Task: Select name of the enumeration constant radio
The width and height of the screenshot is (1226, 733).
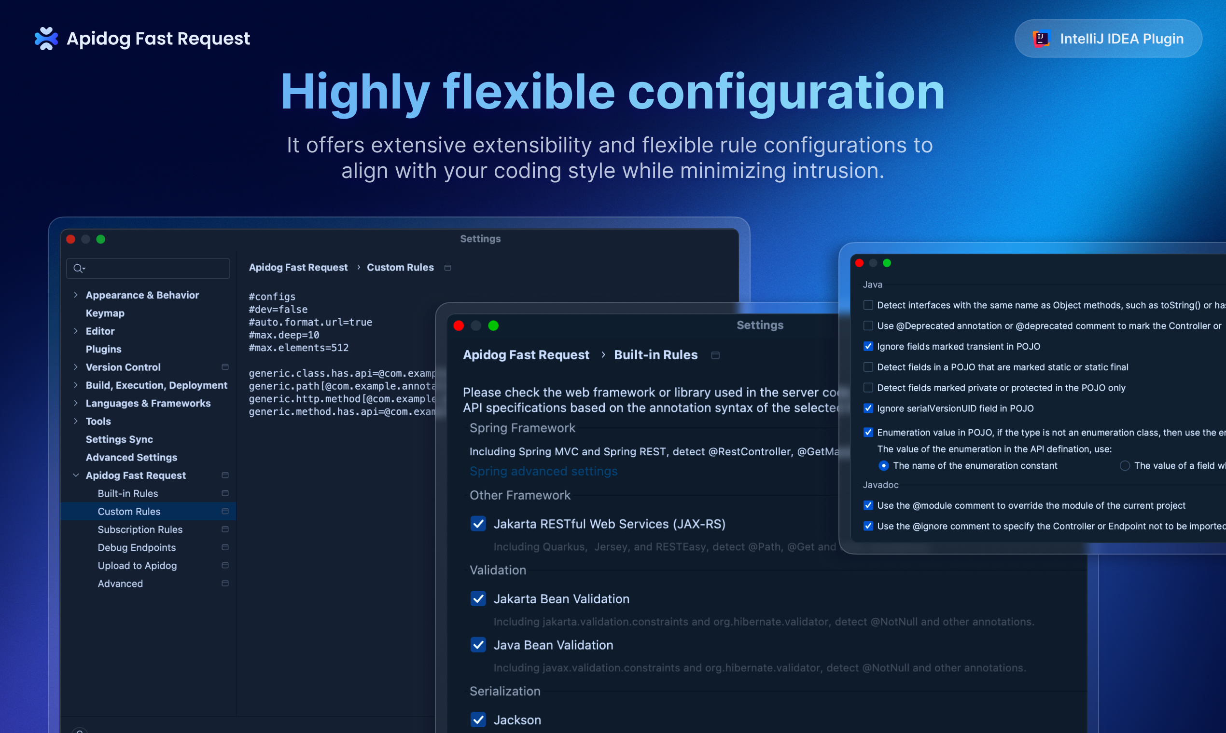Action: [x=884, y=466]
